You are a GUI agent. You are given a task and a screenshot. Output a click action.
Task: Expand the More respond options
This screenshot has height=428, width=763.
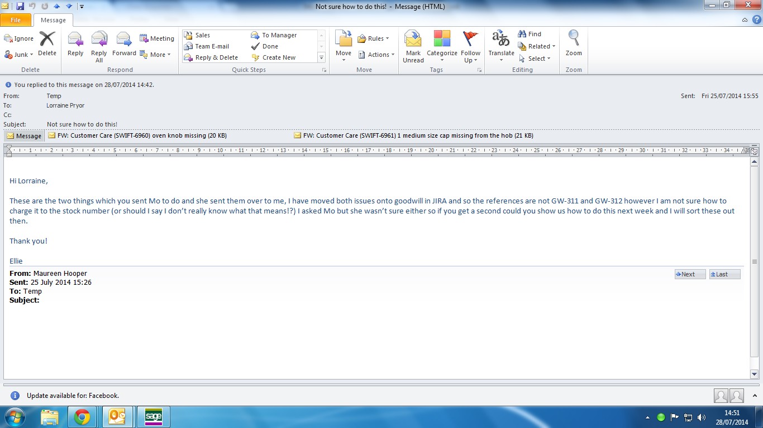[x=155, y=55]
